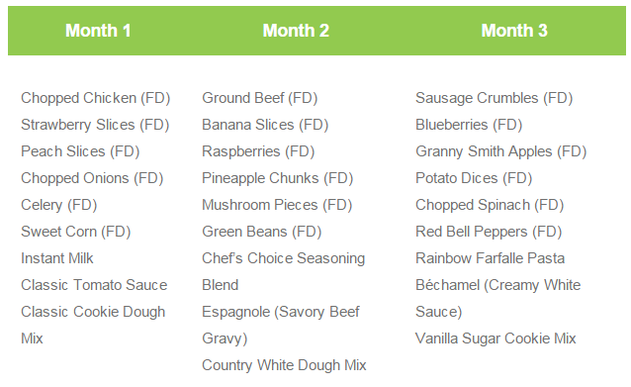Select Granny Smith Apples (FD)
The width and height of the screenshot is (631, 387).
tap(501, 151)
